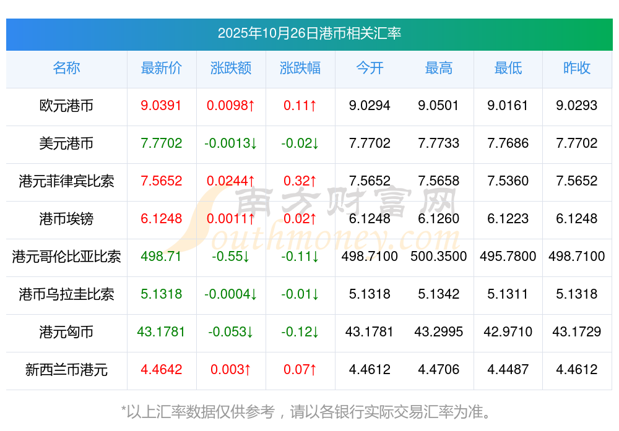Click the 0.32↑ percentage value
The image size is (619, 431).
click(x=300, y=181)
